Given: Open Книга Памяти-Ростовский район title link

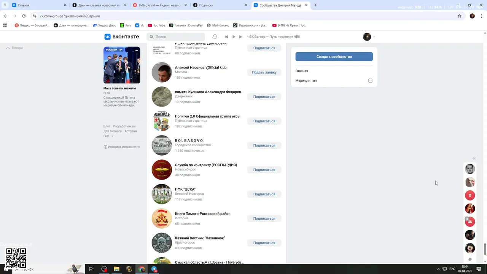Looking at the screenshot, I should (x=202, y=214).
